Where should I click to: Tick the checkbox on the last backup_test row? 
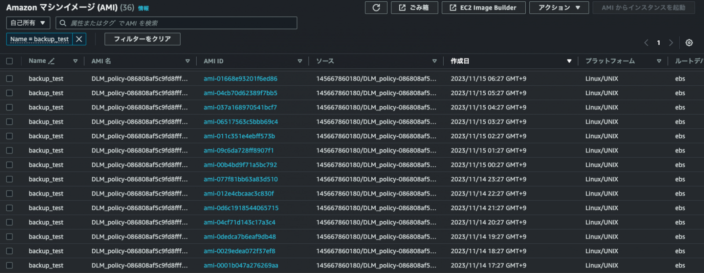(x=10, y=265)
